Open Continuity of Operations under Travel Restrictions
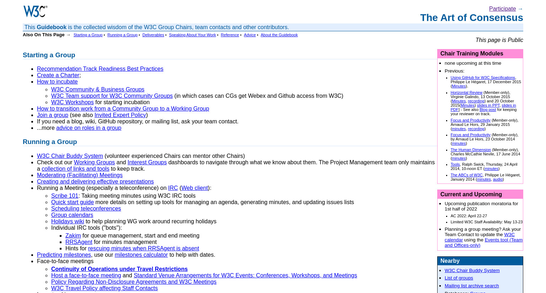This screenshot has height=293, width=546. pyautogui.click(x=119, y=269)
